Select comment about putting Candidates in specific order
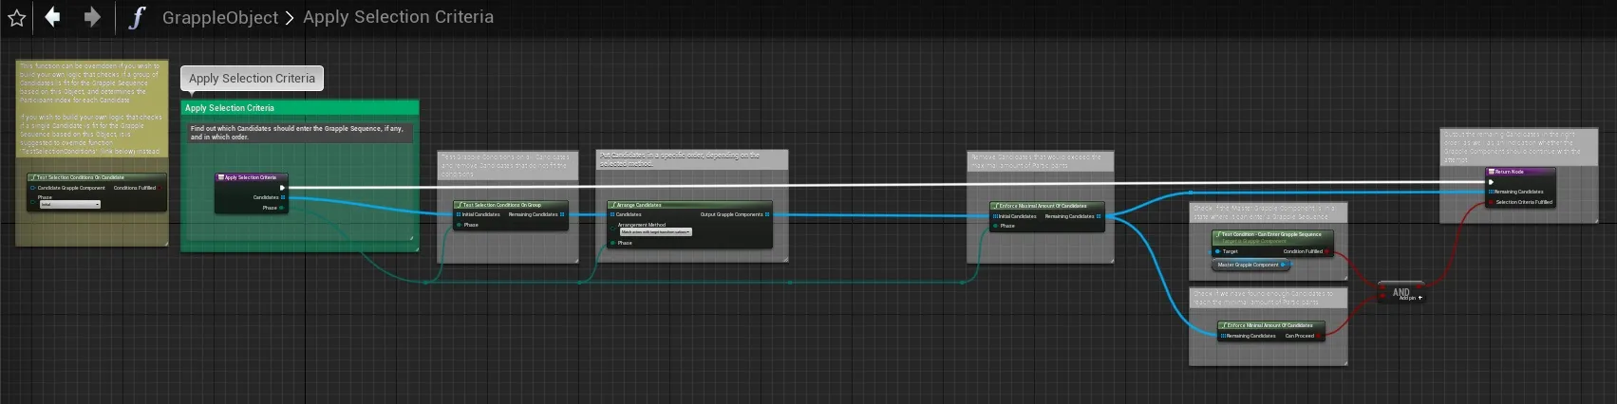Viewport: 1617px width, 404px height. [x=692, y=159]
